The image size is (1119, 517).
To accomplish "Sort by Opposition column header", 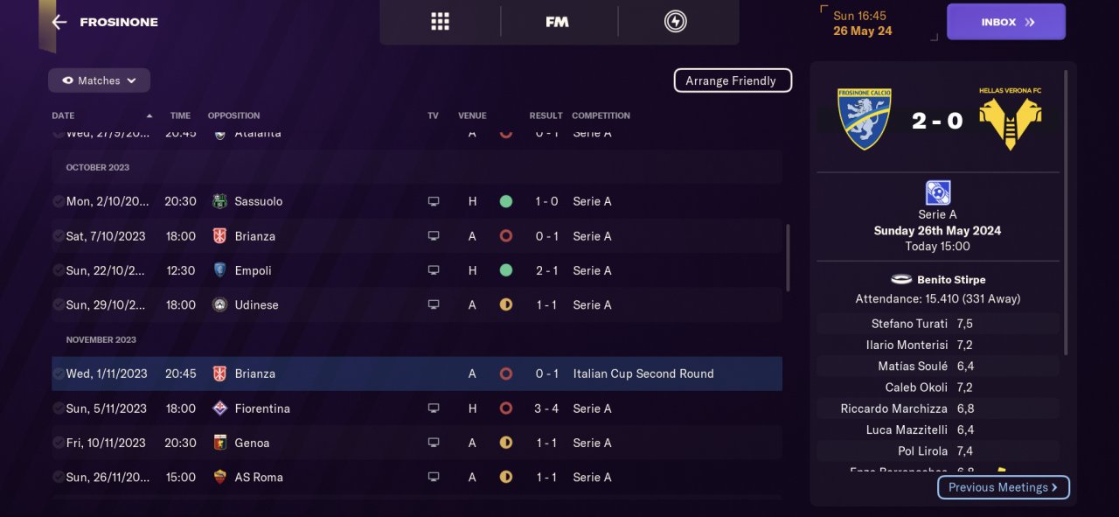I will click(x=233, y=115).
